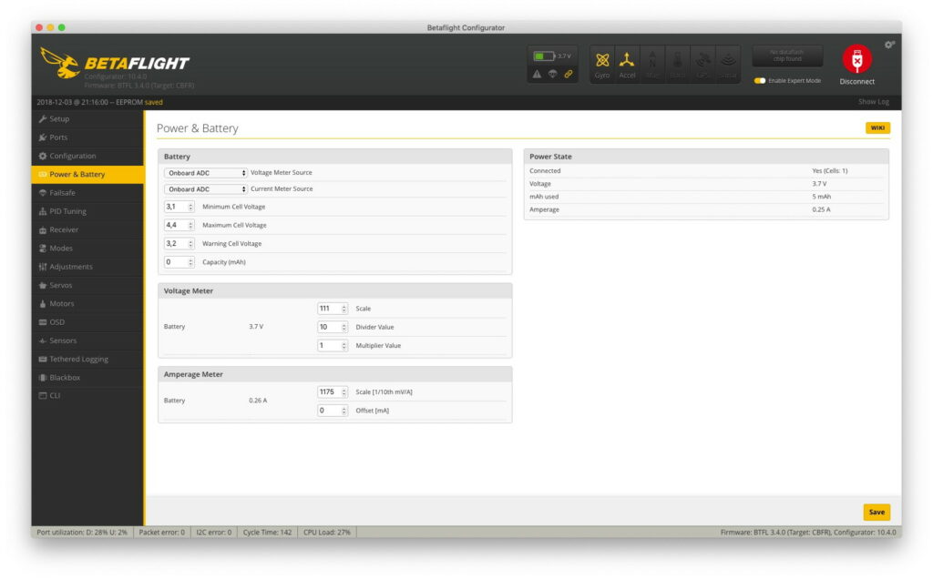The image size is (933, 579).
Task: Click the Accel sensor icon
Action: [x=627, y=64]
